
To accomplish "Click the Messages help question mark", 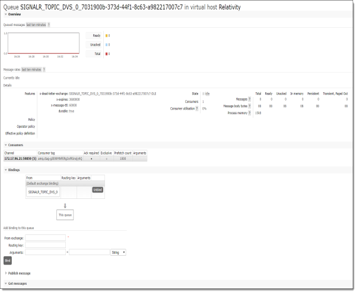I will click(250, 99).
